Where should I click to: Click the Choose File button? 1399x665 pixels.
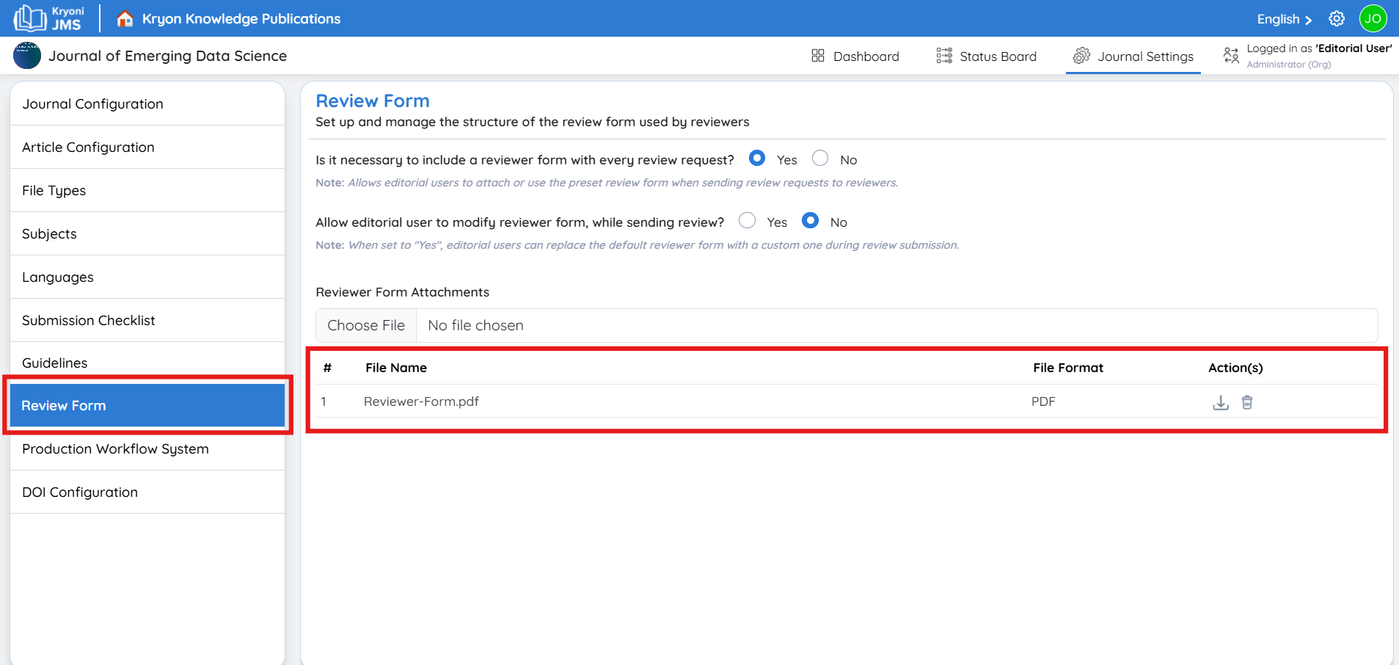pyautogui.click(x=366, y=325)
